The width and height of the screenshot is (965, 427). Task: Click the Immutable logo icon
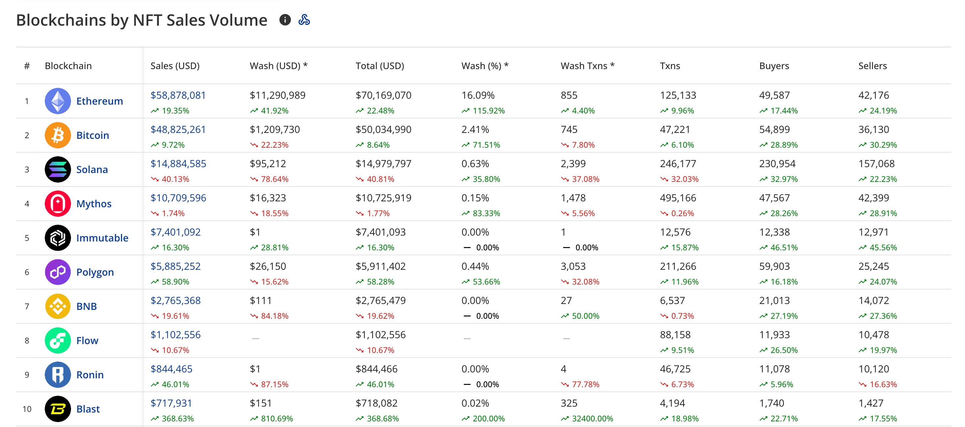58,238
